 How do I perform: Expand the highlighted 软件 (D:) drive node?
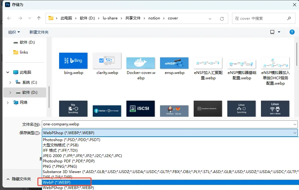click(x=10, y=92)
